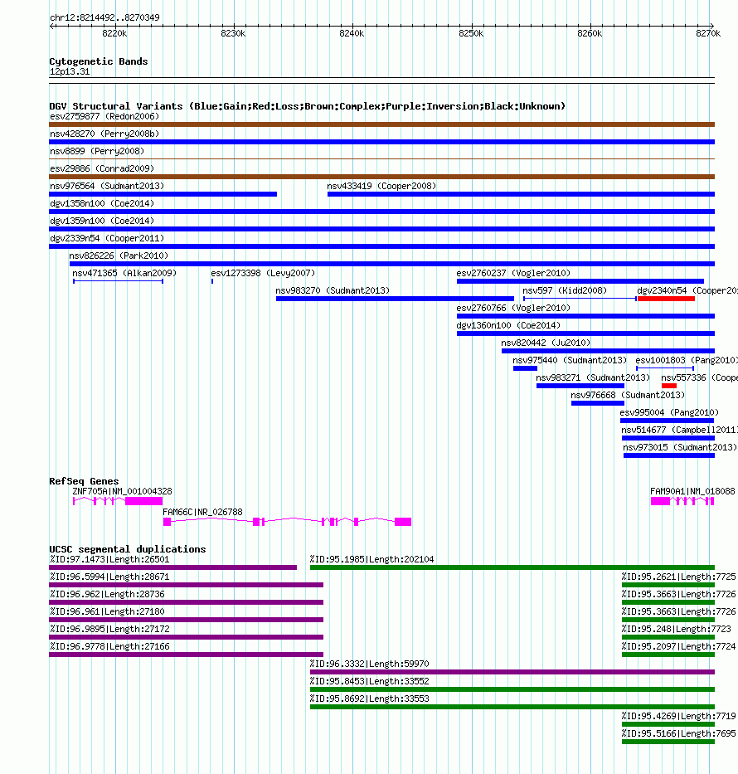Open the esv2760766 (Vogler2010) label
Viewport: 738px width, 774px height.
513,308
